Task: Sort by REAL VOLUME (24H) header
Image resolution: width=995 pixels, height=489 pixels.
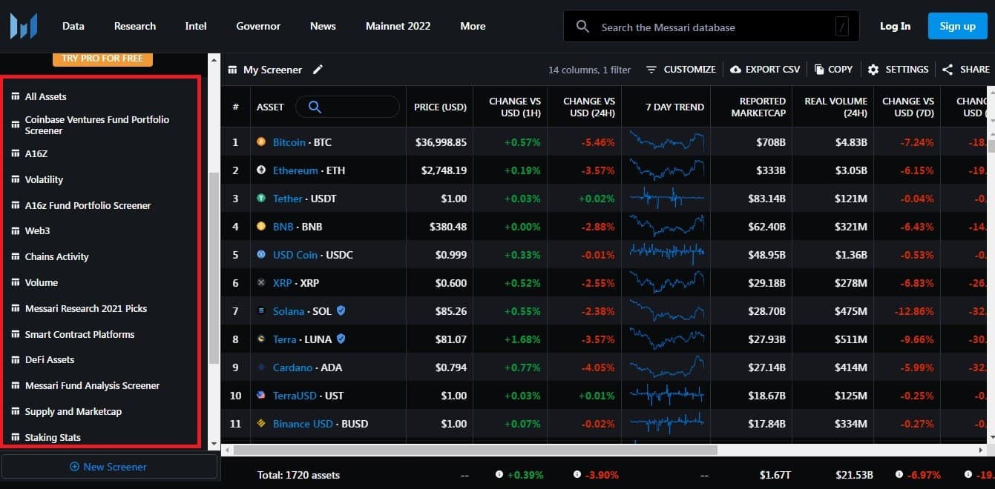Action: coord(835,107)
